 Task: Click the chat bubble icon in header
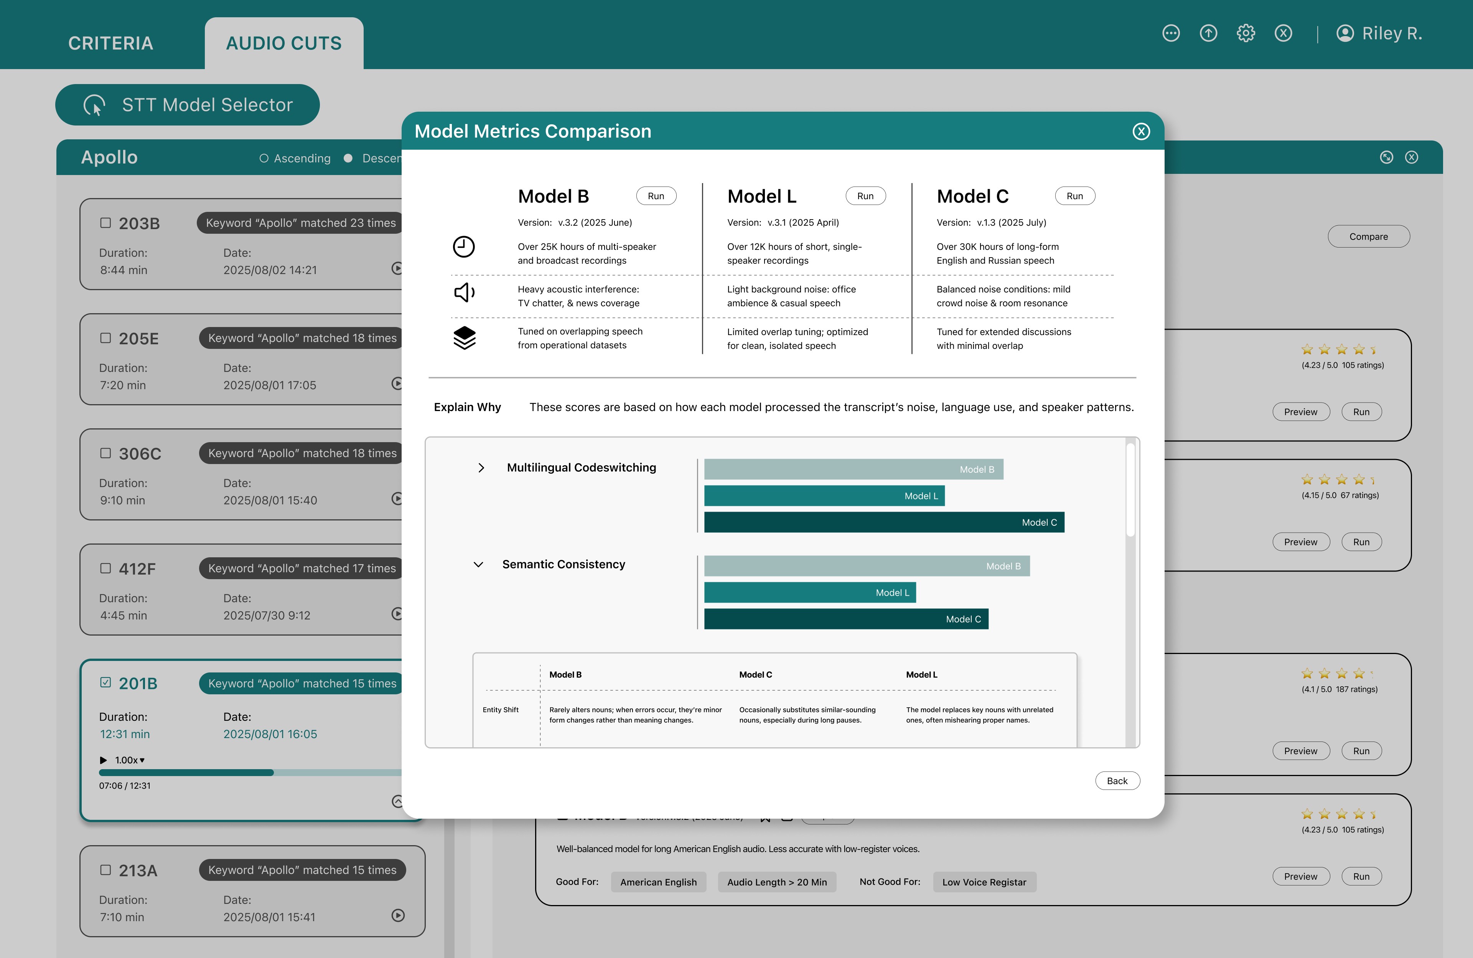click(1170, 33)
